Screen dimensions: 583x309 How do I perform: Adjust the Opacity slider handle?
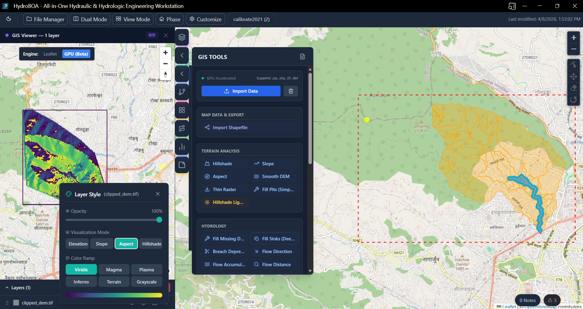tap(159, 220)
